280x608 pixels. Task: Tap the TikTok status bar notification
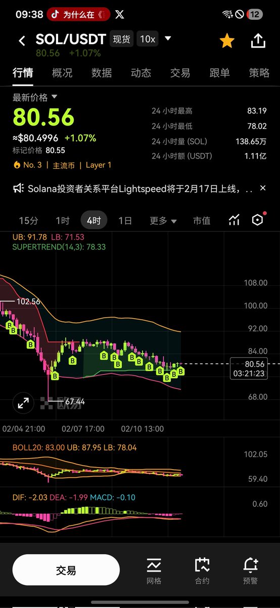click(x=78, y=14)
